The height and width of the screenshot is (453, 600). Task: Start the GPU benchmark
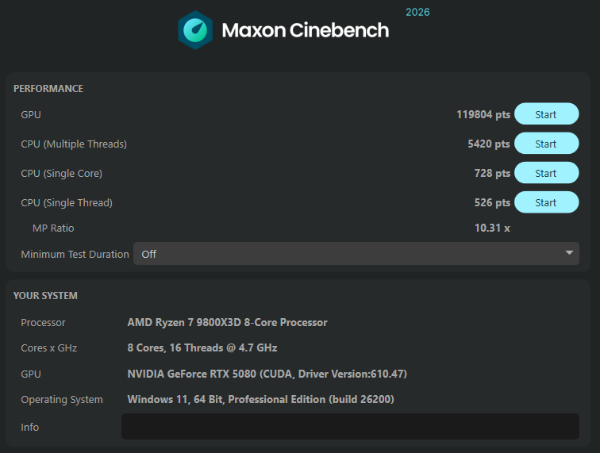[x=546, y=114]
